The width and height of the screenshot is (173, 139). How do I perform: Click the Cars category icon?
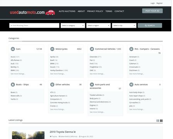coord(13,49)
